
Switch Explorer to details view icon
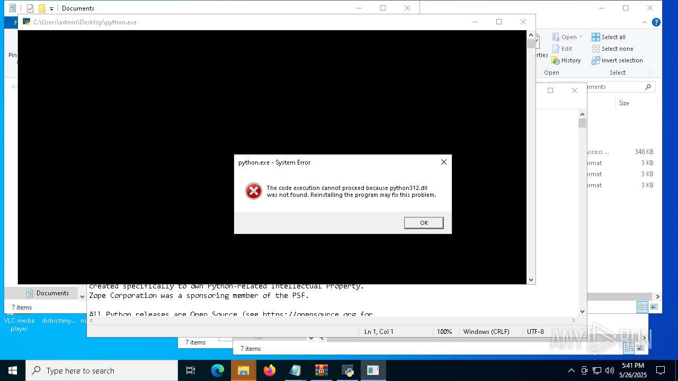click(x=643, y=307)
